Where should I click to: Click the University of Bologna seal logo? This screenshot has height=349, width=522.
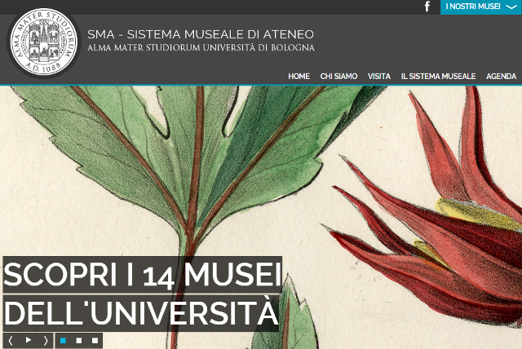pos(43,43)
